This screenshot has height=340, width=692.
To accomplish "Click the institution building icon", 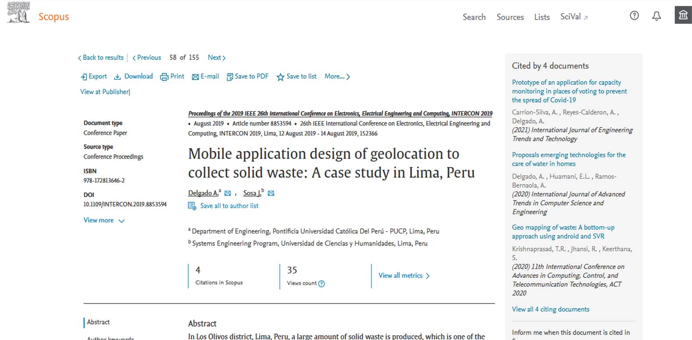I will (x=683, y=15).
